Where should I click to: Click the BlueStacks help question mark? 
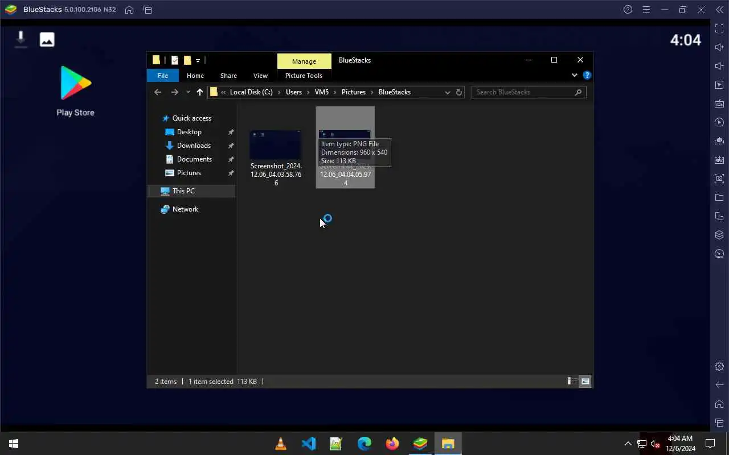coord(628,10)
